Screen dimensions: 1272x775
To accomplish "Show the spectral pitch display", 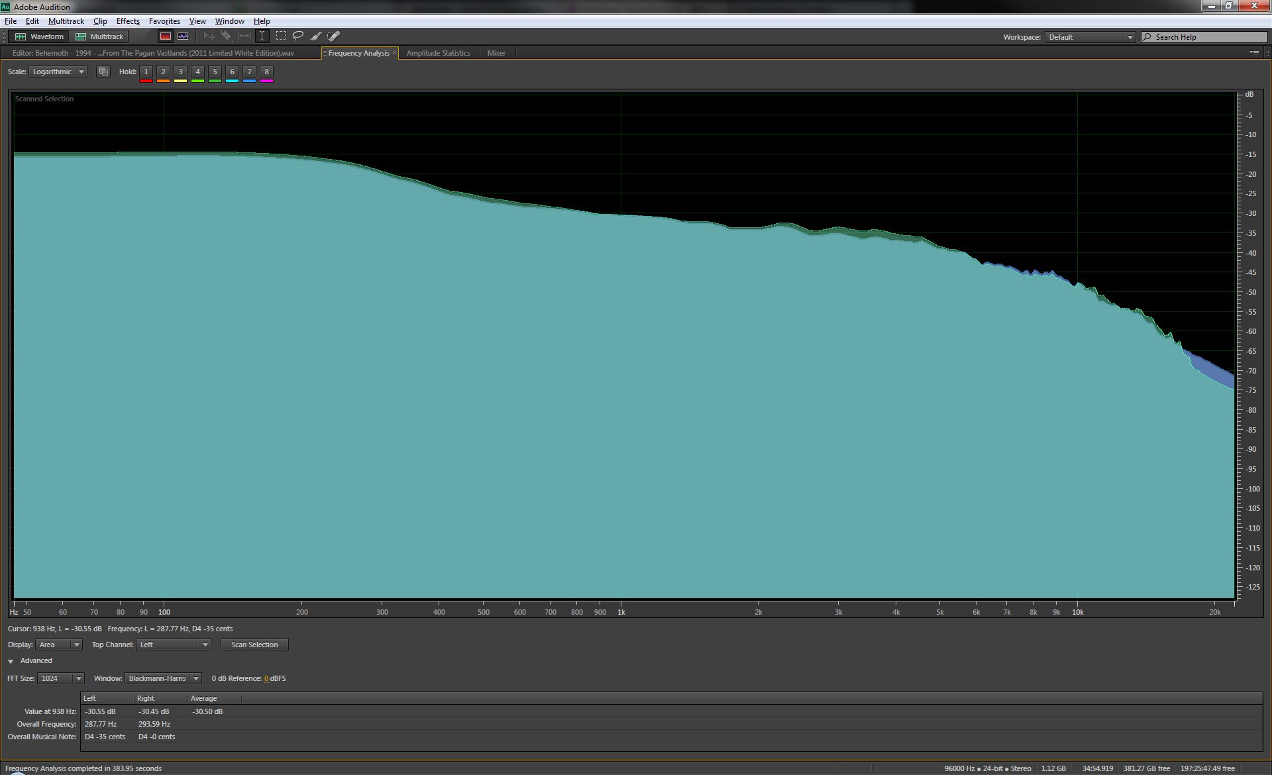I will click(183, 36).
